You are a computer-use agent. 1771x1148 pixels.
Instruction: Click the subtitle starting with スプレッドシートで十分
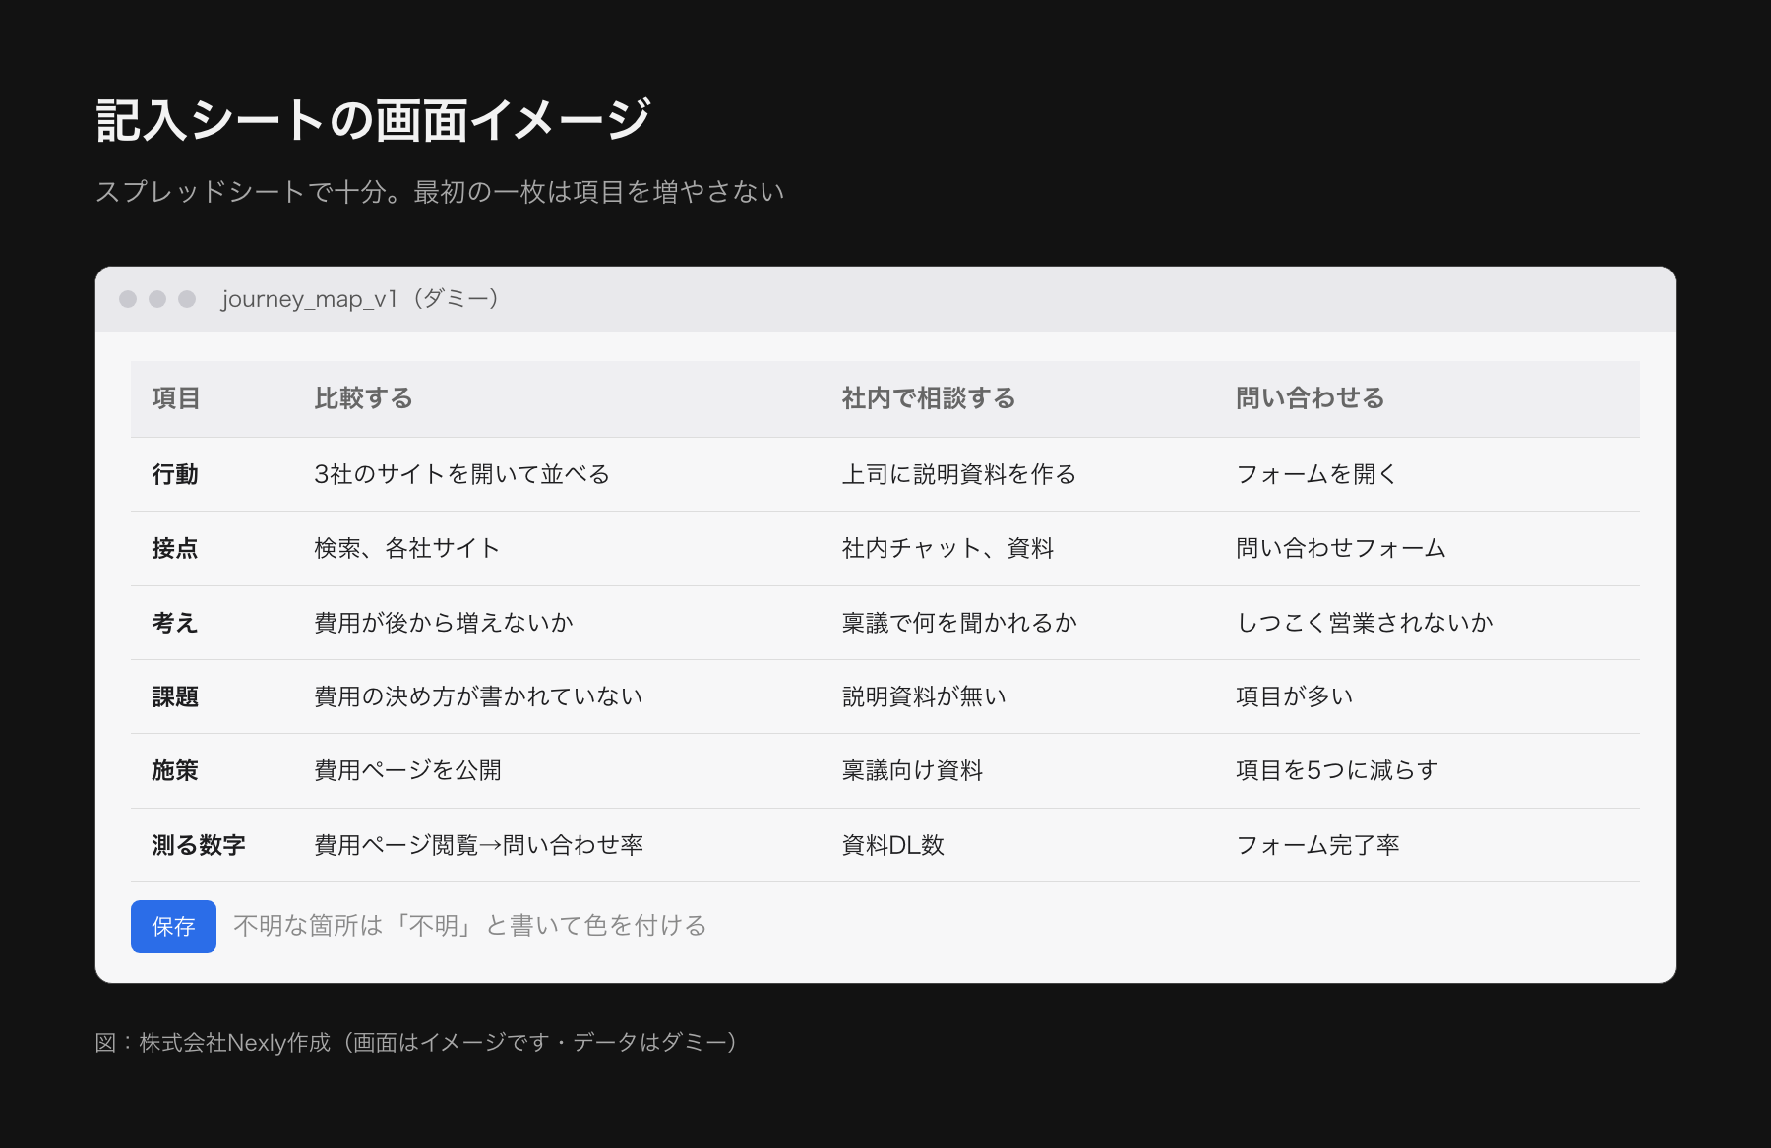(x=440, y=192)
